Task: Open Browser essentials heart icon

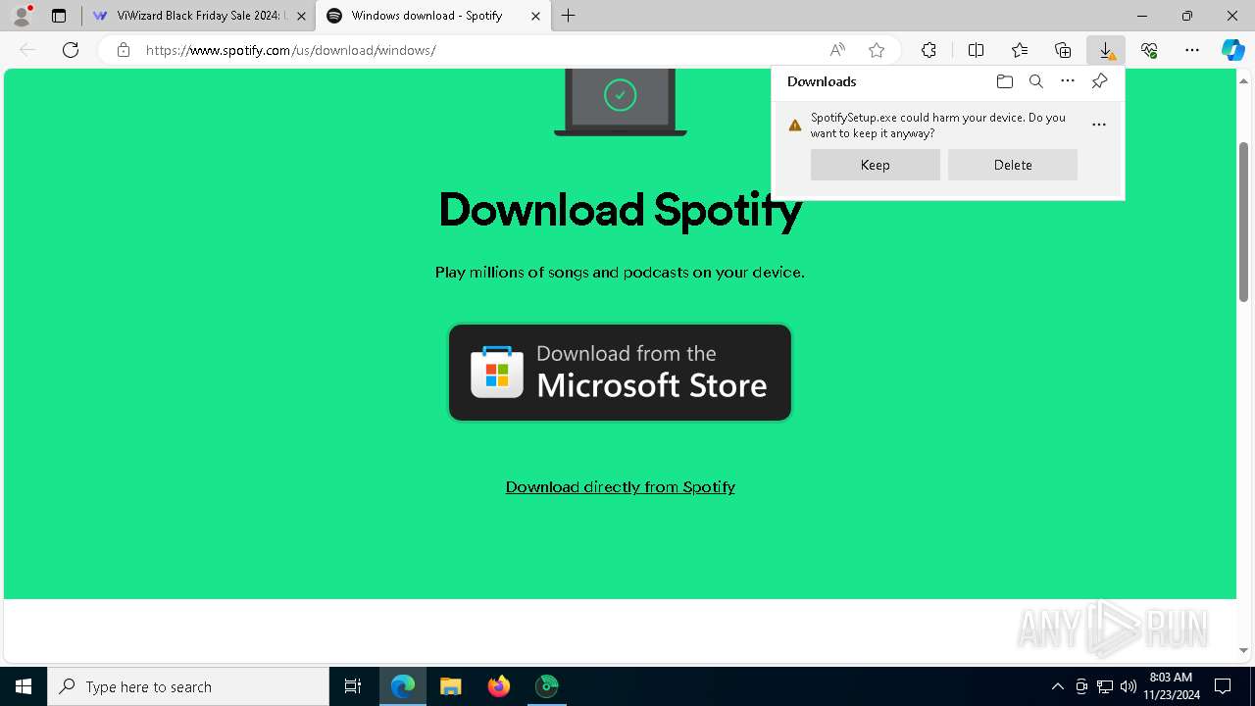Action: [1149, 50]
